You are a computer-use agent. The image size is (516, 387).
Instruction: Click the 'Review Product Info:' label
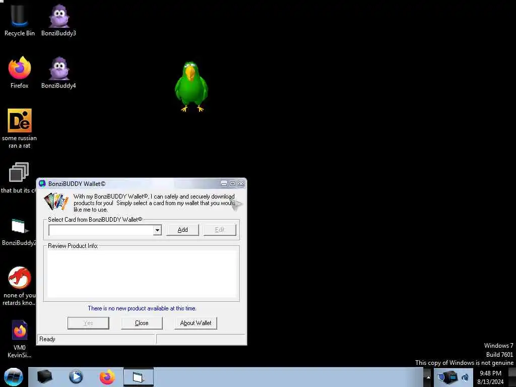point(73,246)
